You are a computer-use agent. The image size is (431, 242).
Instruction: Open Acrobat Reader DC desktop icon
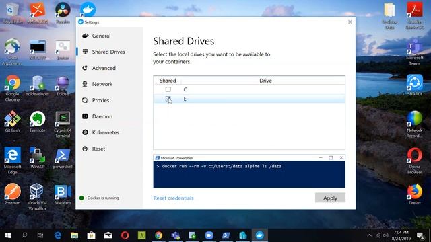415,15
